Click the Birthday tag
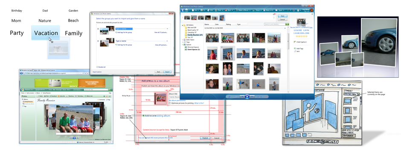 coord(17,11)
